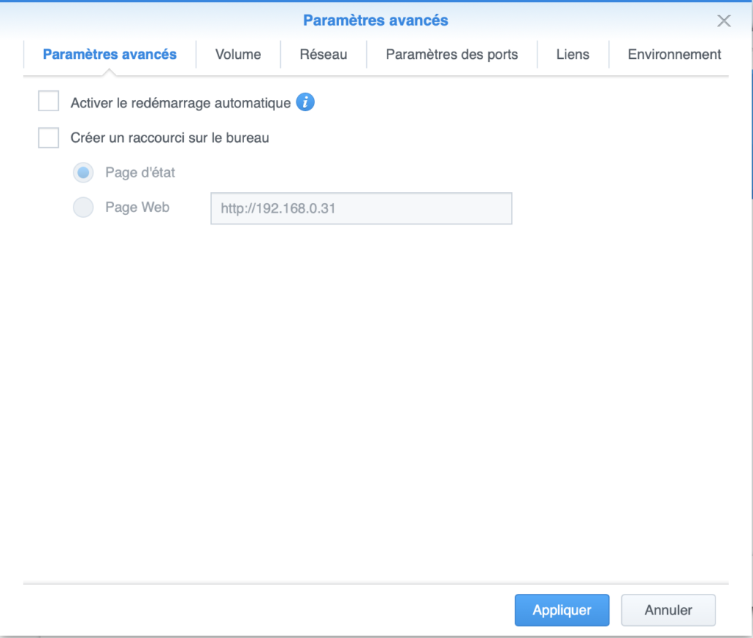This screenshot has width=753, height=638.
Task: Cancel with the Annuler button
Action: point(668,610)
